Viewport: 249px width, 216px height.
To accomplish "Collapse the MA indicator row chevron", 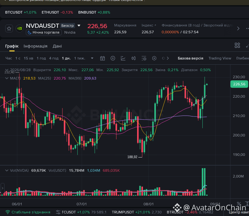I will click(7, 78).
